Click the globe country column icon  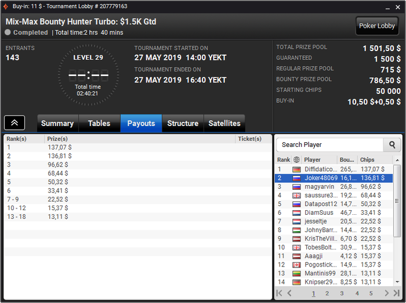(x=296, y=160)
